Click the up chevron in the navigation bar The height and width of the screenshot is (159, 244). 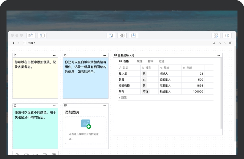[x=220, y=43]
